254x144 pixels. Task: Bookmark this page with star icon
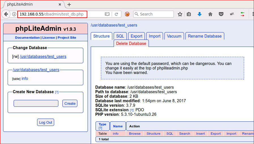coord(180,14)
